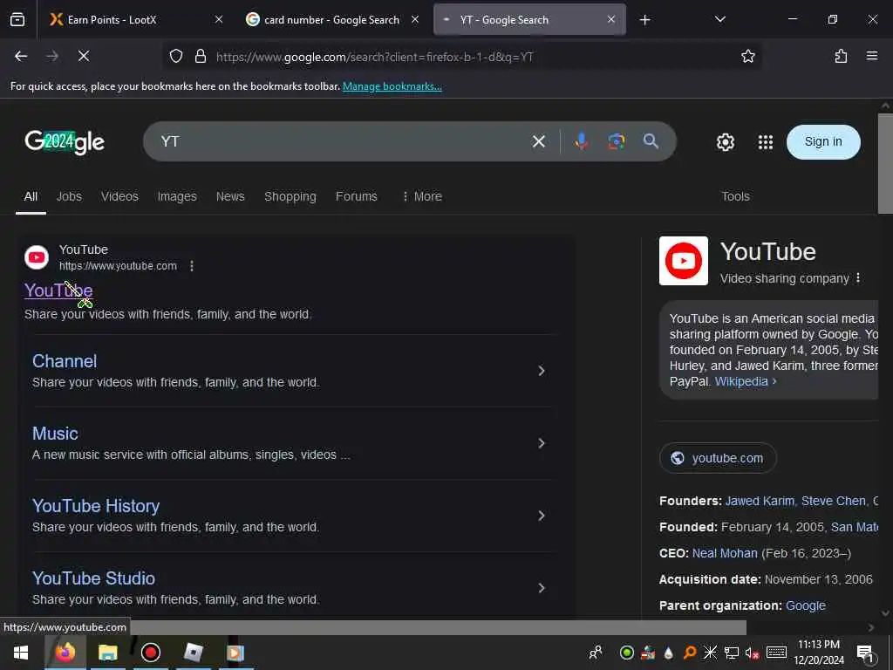Click the Google 2024 doodle logo
893x670 pixels.
(x=65, y=142)
